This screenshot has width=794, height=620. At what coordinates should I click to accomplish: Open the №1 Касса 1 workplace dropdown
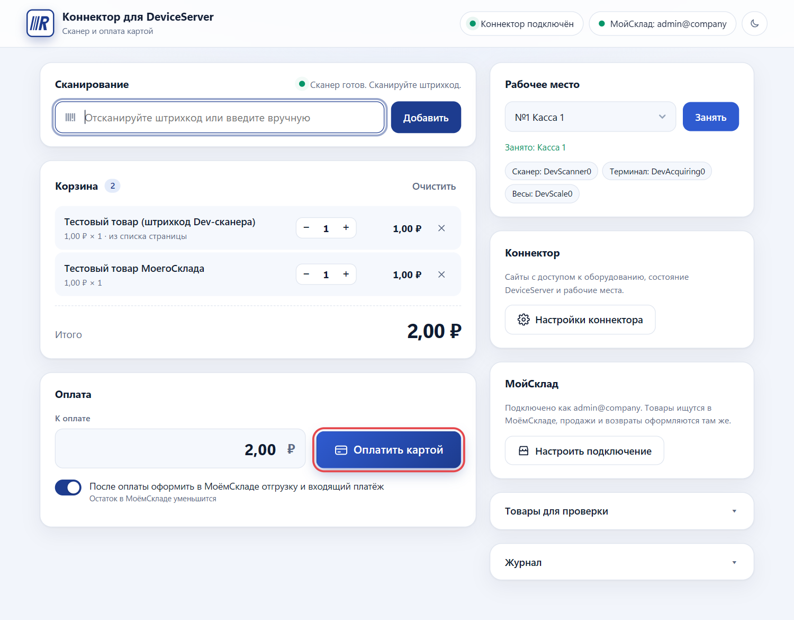point(590,117)
